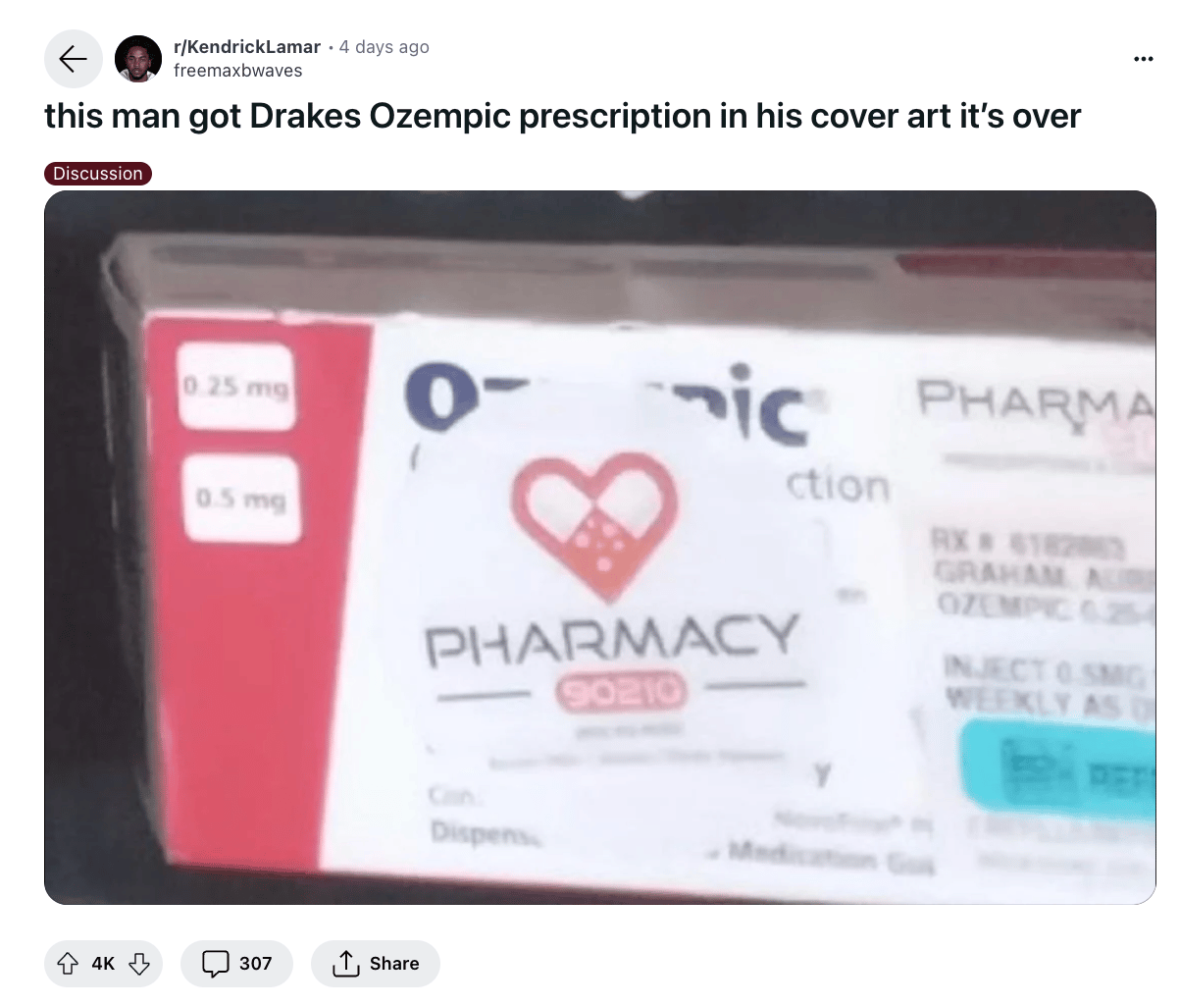1179x1005 pixels.
Task: Upvote the Ozempic post
Action: 69,964
